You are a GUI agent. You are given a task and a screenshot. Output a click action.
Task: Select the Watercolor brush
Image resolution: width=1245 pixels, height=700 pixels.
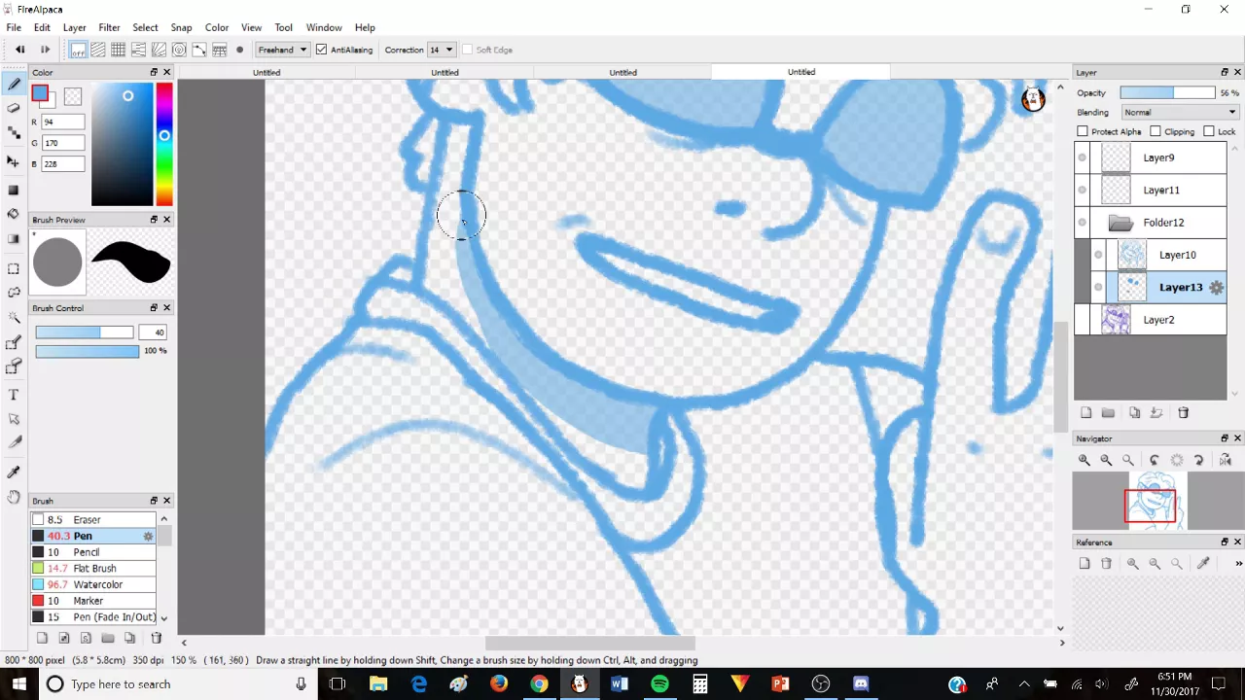(x=93, y=584)
